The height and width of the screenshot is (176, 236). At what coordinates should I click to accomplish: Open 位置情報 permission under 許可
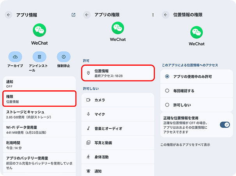point(118,73)
